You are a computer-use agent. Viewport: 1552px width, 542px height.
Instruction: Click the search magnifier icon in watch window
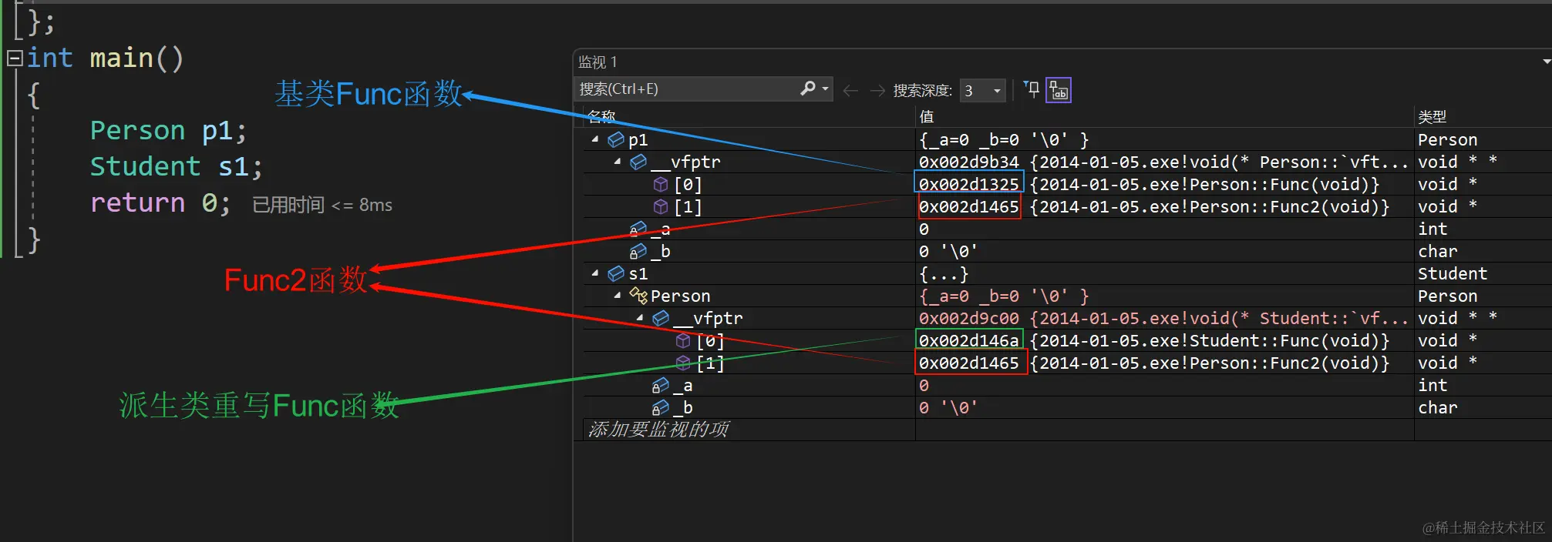807,89
